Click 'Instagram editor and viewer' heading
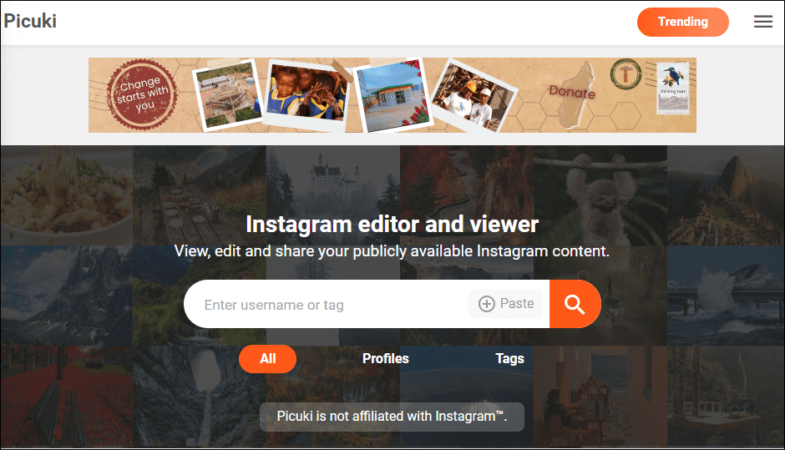The width and height of the screenshot is (785, 450). pos(392,225)
